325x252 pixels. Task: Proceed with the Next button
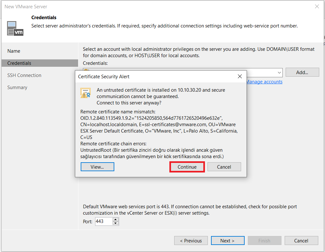[x=227, y=241]
